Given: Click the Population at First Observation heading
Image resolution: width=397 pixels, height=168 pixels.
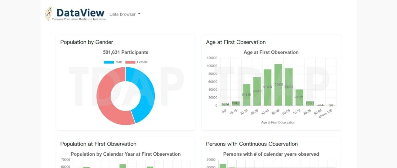Looking at the screenshot, I should (98, 144).
